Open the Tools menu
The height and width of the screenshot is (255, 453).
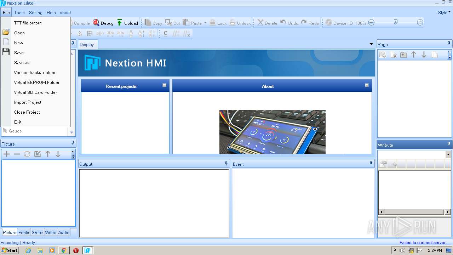coord(19,12)
